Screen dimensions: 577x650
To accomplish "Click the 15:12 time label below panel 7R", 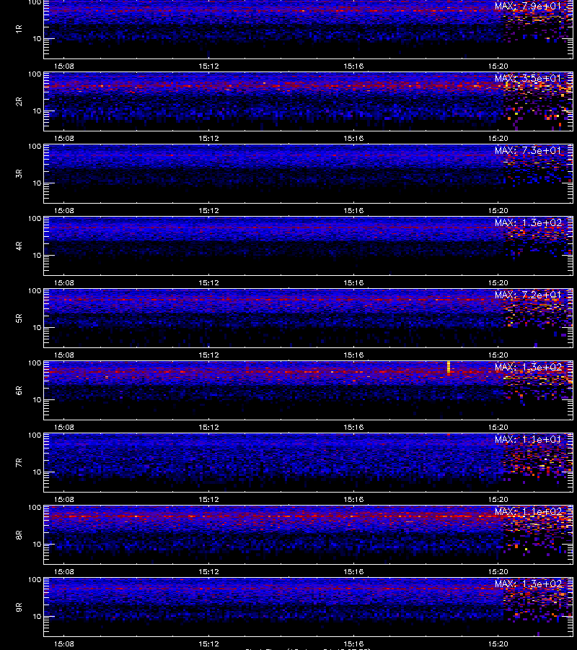I will coord(208,499).
